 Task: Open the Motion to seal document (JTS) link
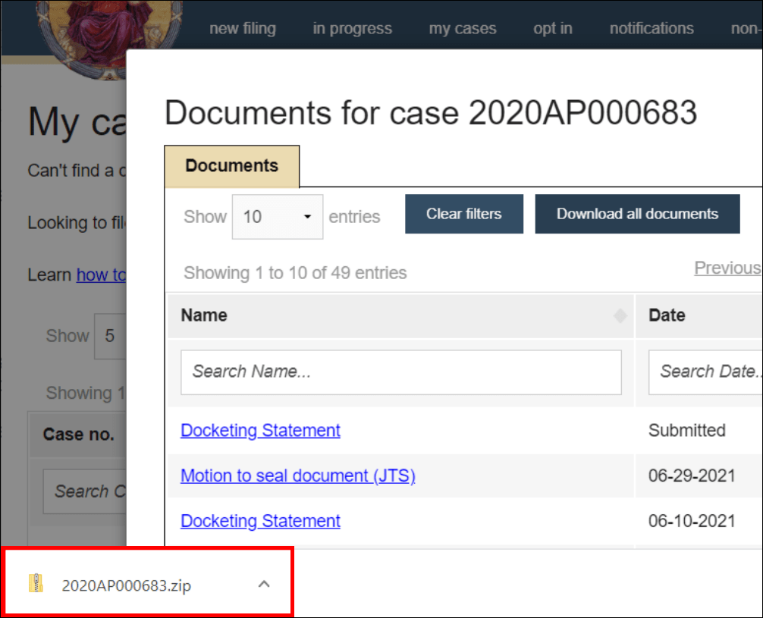[297, 475]
